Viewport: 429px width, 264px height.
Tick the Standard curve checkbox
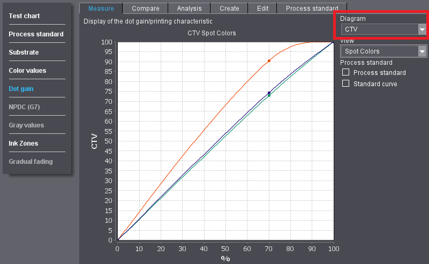pos(345,84)
